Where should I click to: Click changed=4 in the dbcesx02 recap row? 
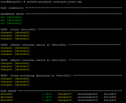pos(64,97)
